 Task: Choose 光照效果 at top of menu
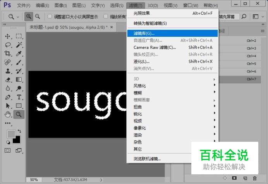172,13
